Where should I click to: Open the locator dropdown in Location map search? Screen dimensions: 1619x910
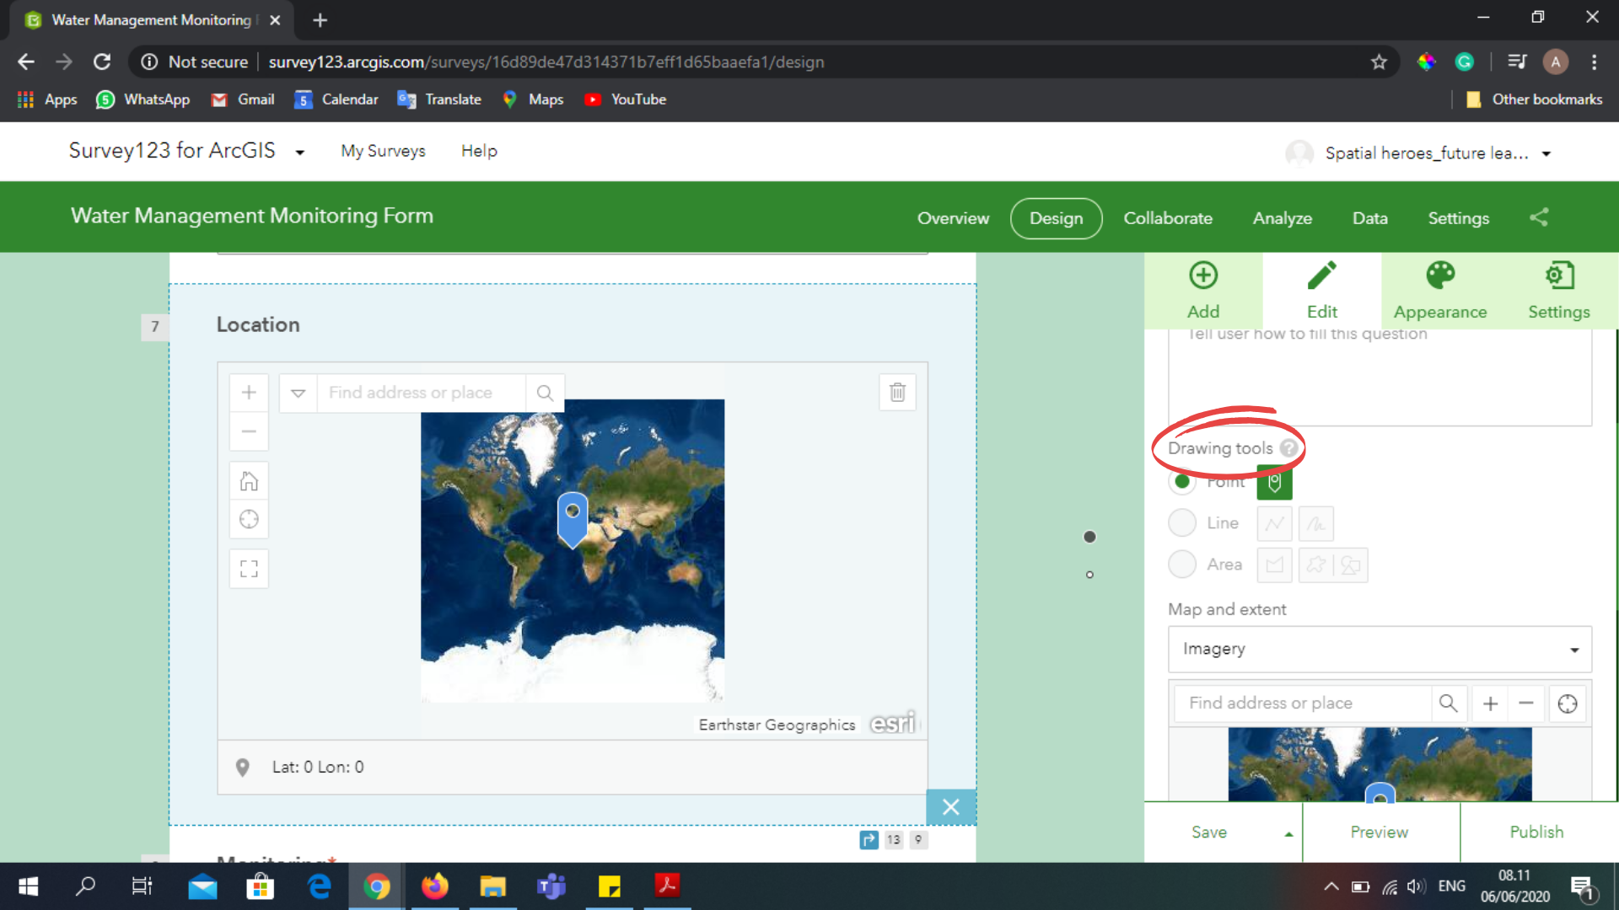(x=298, y=393)
